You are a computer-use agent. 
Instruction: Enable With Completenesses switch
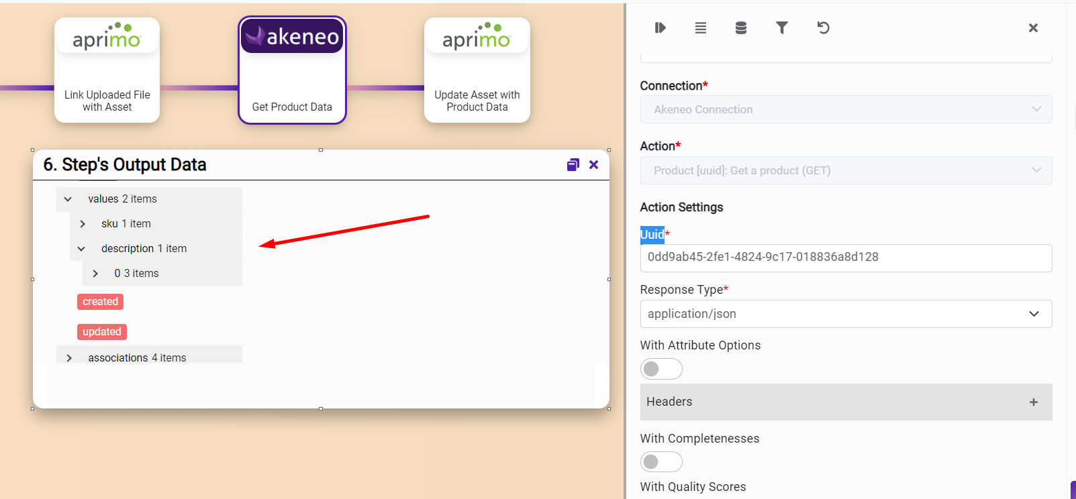click(x=661, y=461)
